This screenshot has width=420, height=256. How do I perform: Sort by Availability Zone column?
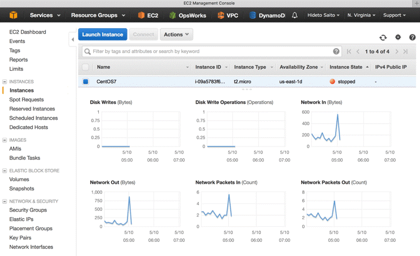click(x=299, y=67)
